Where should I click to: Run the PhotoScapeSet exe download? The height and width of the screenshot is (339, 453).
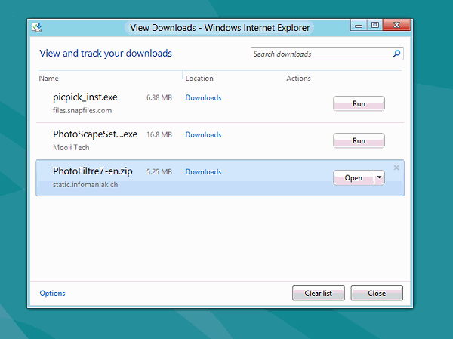click(359, 140)
